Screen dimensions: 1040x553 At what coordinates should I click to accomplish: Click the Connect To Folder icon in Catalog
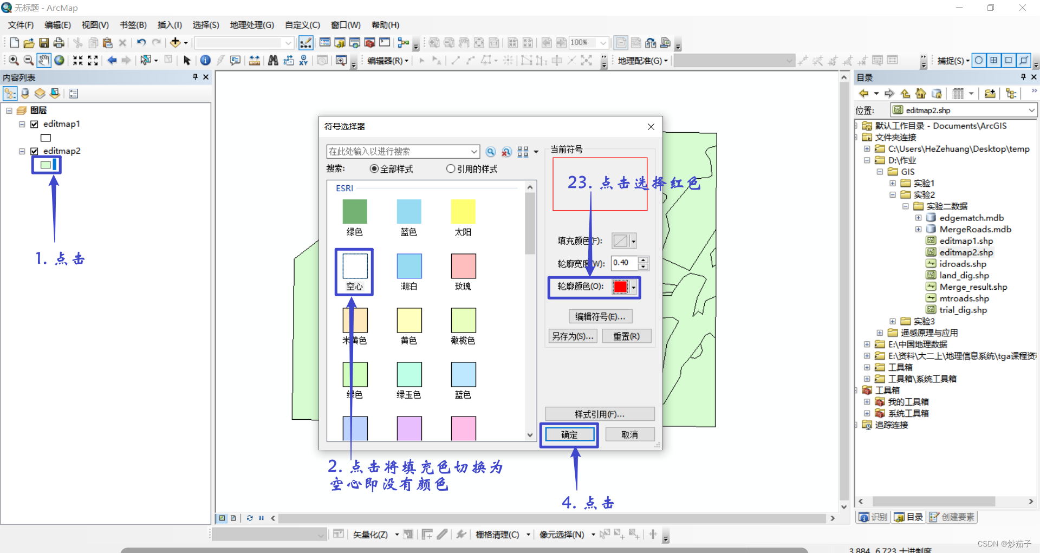click(990, 94)
